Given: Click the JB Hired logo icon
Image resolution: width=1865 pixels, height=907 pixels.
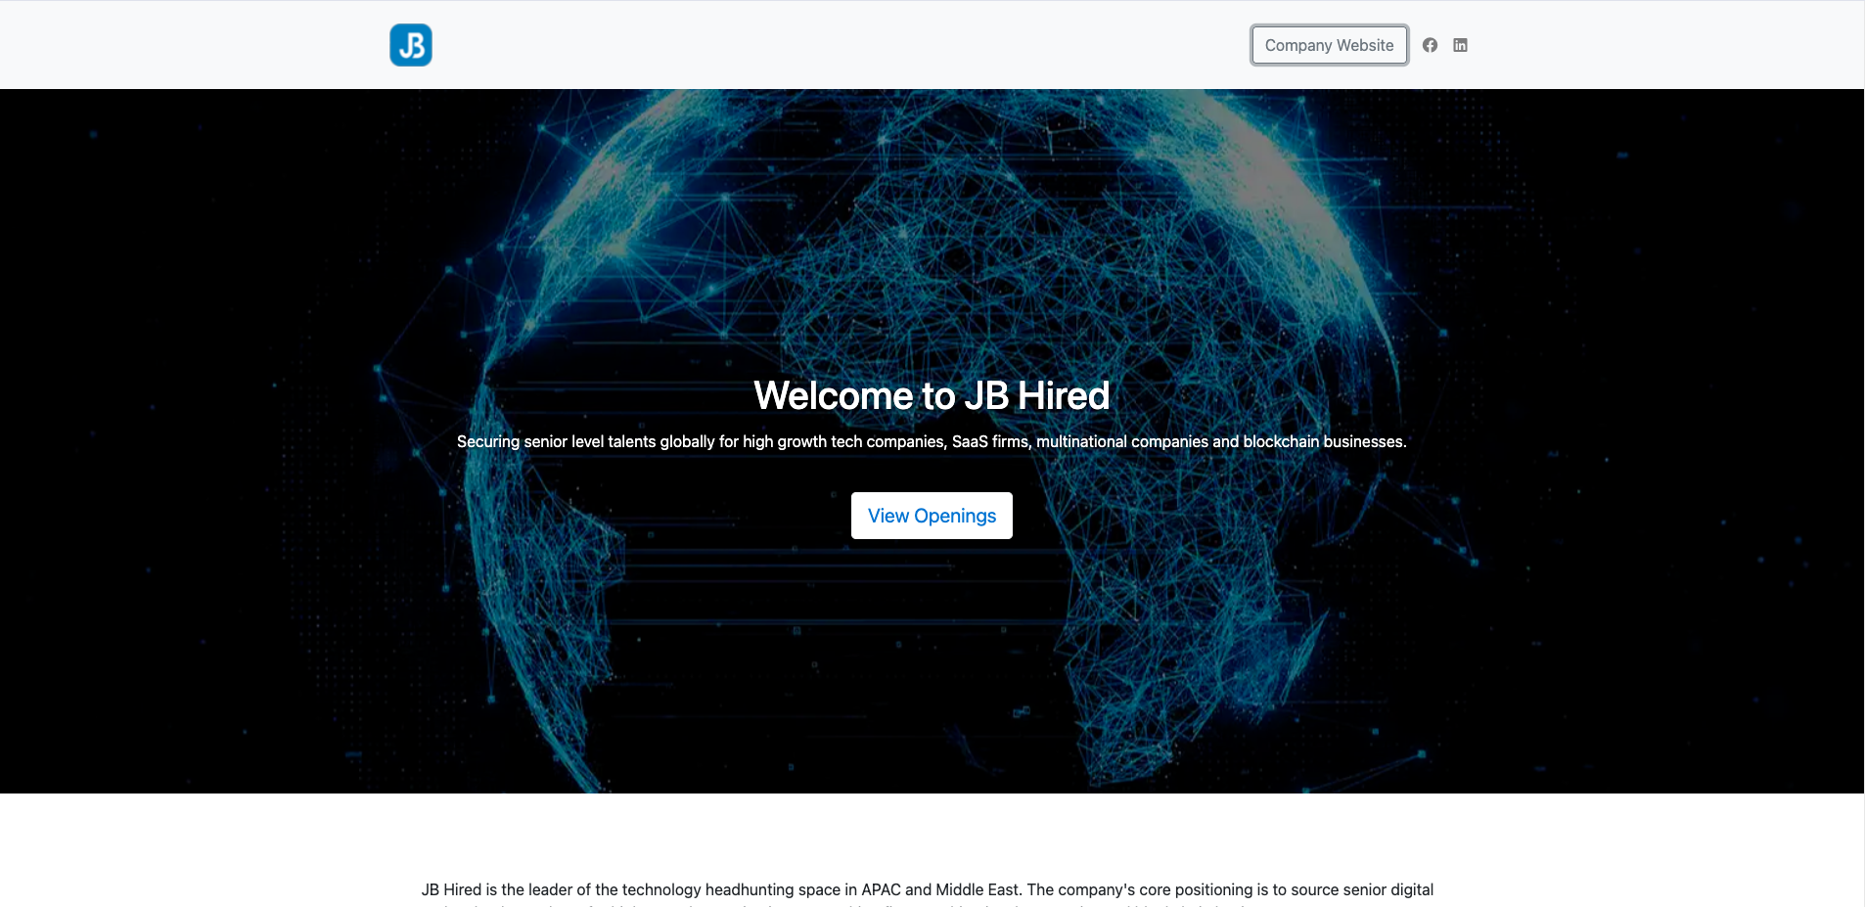Looking at the screenshot, I should 411,45.
